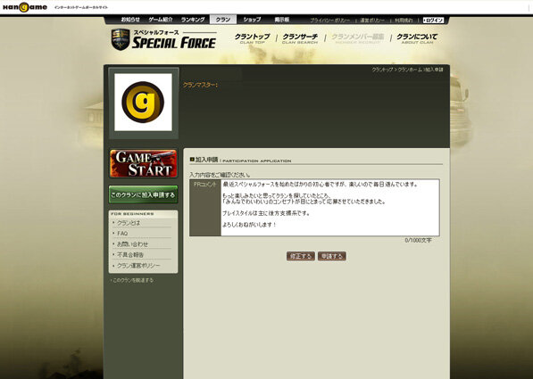Image resolution: width=533 pixels, height=379 pixels.
Task: Open the 掲示板 bulletin board menu
Action: click(282, 20)
